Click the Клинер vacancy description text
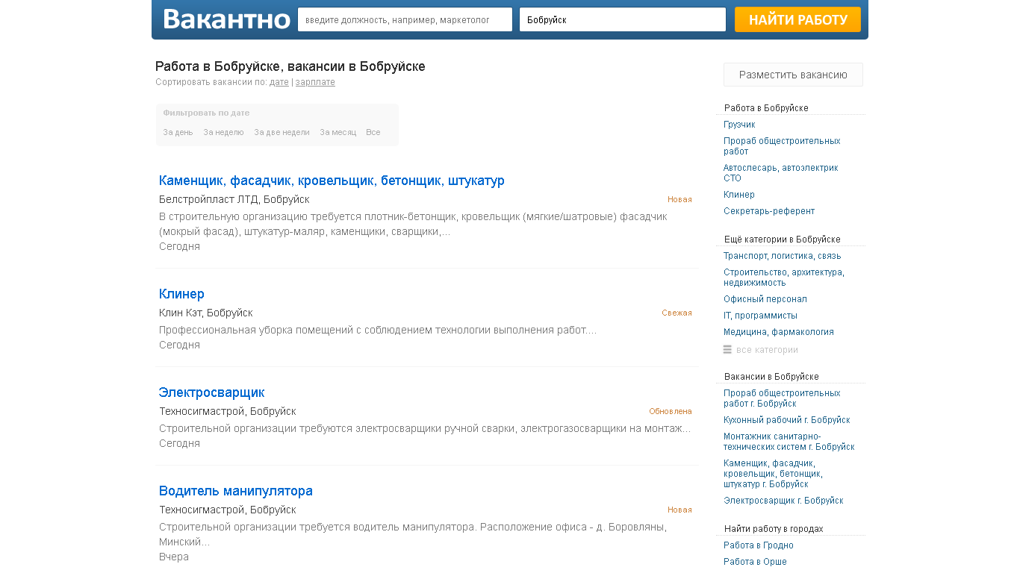The width and height of the screenshot is (1020, 573). (x=378, y=330)
